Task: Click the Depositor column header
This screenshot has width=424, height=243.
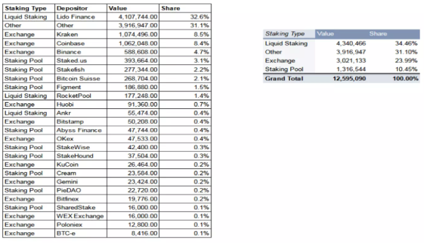Action: pyautogui.click(x=71, y=8)
